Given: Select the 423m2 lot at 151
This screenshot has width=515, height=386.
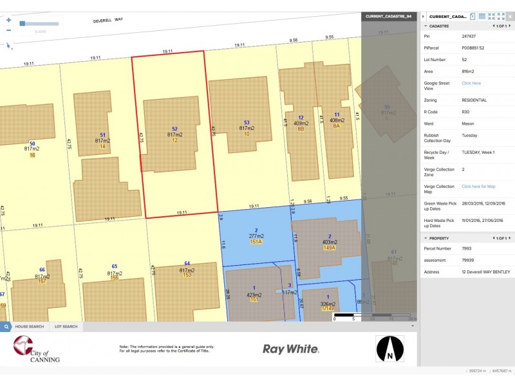Looking at the screenshot, I should click(254, 294).
